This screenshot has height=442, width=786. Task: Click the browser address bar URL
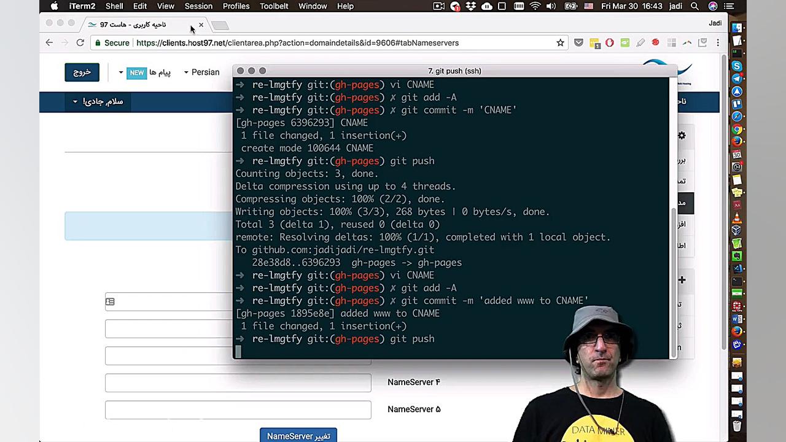(297, 43)
